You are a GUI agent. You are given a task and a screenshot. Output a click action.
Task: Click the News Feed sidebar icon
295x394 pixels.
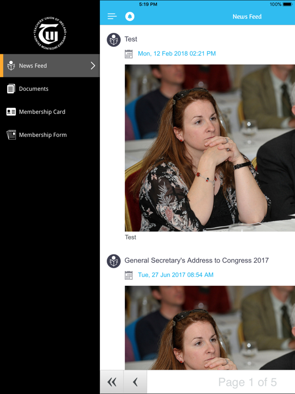pos(11,66)
